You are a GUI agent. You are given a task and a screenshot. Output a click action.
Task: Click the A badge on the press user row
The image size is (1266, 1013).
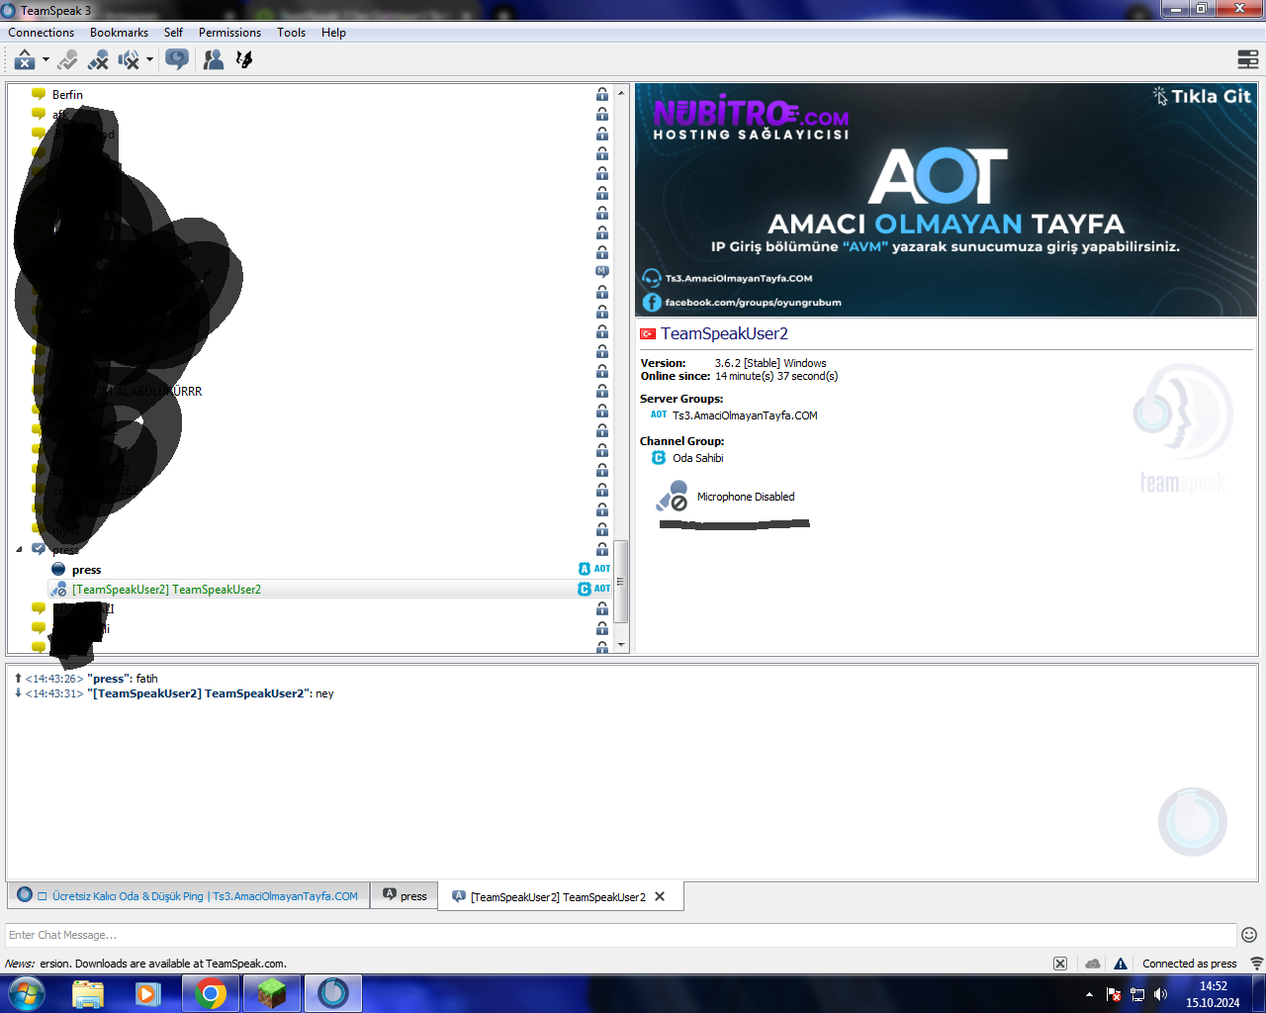coord(585,569)
